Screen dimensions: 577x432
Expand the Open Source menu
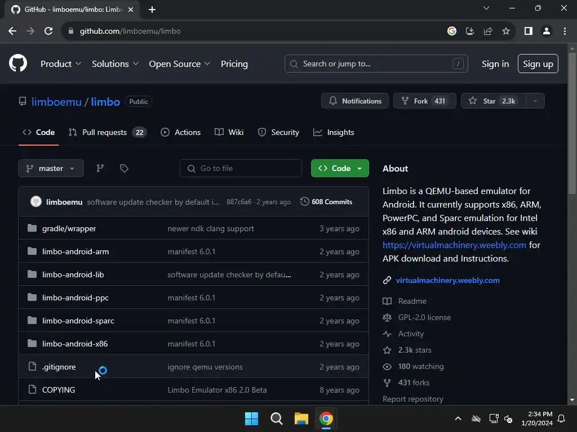(x=180, y=64)
